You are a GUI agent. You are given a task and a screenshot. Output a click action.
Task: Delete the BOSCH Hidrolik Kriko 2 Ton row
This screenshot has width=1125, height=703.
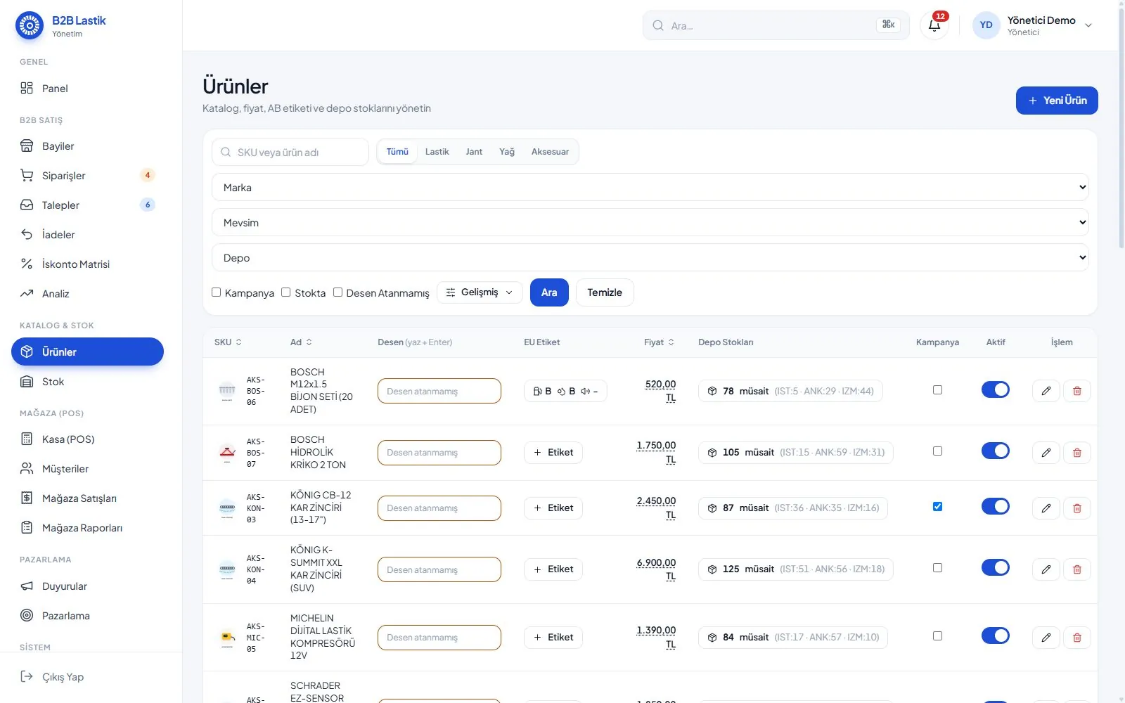tap(1076, 453)
